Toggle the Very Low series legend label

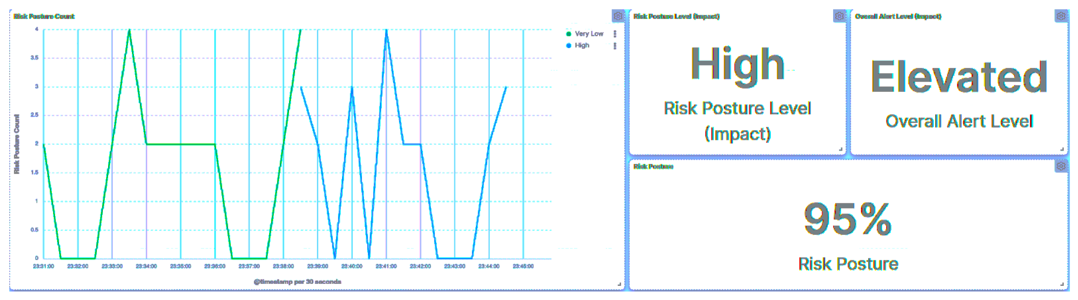pos(589,34)
